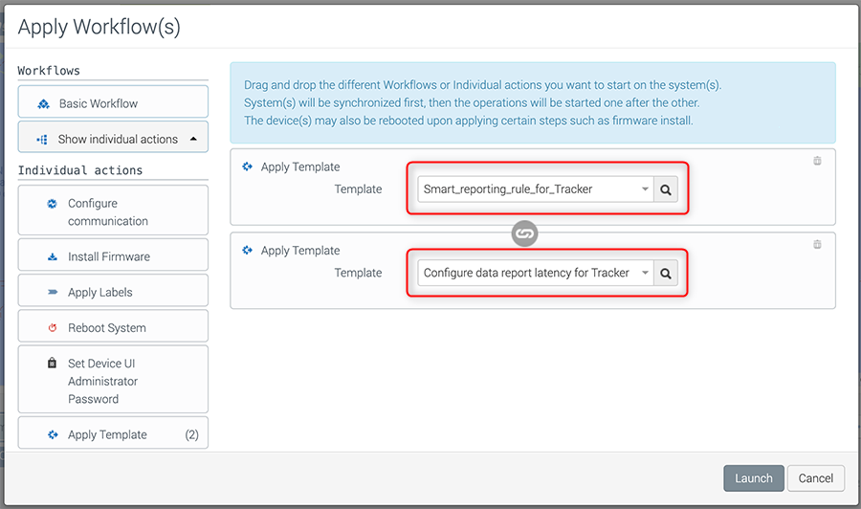Open the Configure data report latency dropdown
The image size is (861, 509).
(x=536, y=273)
